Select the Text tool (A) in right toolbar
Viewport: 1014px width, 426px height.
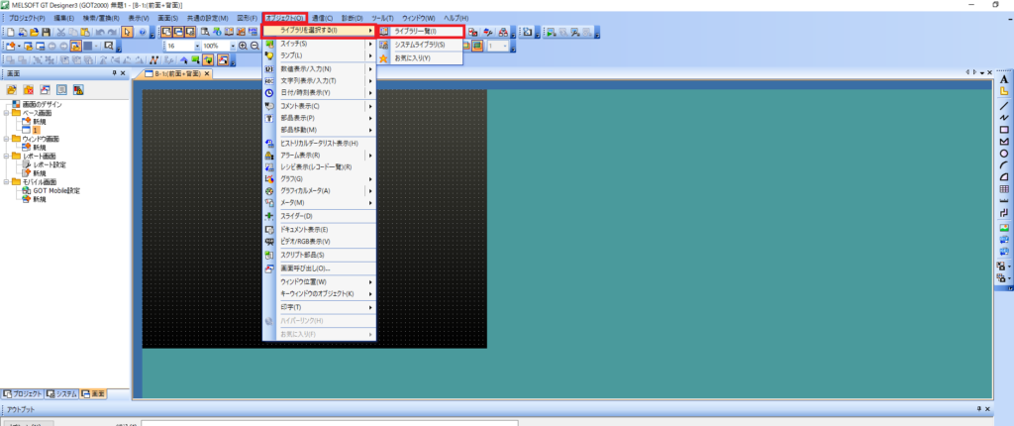tap(1004, 79)
